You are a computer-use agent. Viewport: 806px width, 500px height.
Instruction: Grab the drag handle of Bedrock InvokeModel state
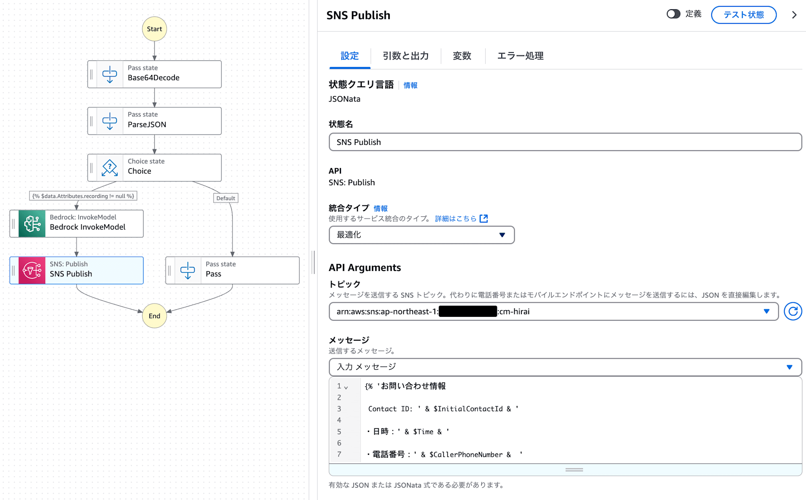pos(13,224)
